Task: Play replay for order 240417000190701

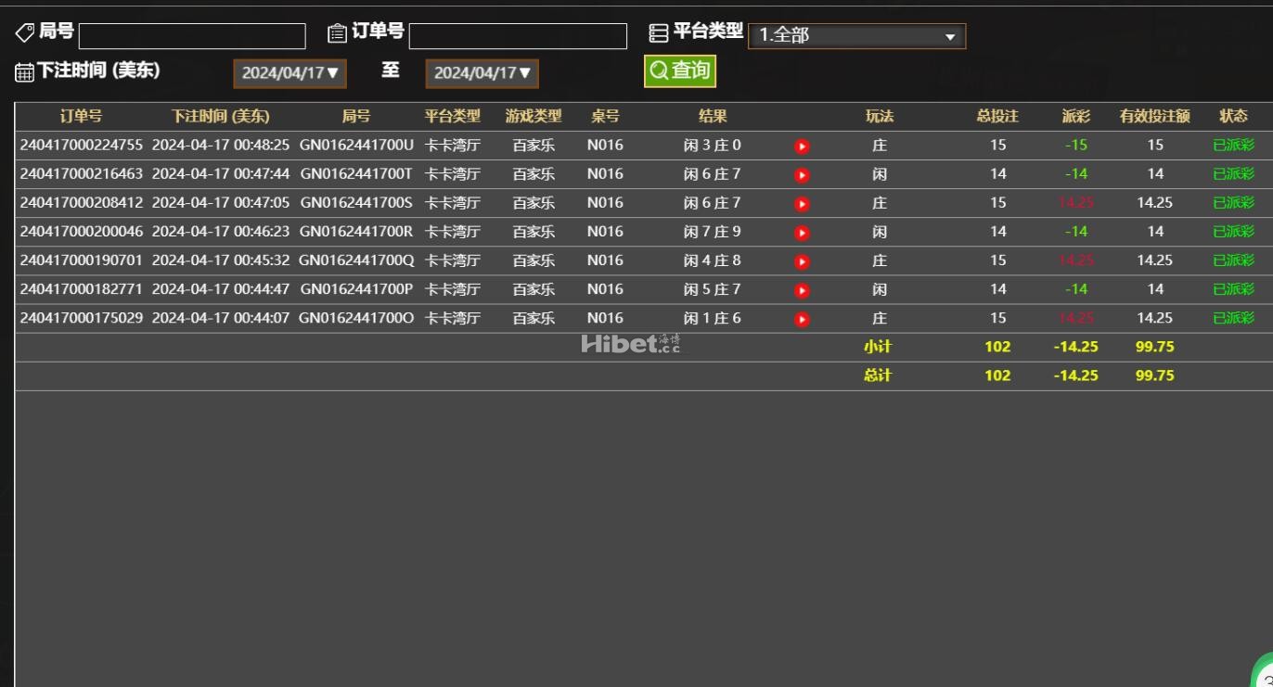Action: (803, 261)
